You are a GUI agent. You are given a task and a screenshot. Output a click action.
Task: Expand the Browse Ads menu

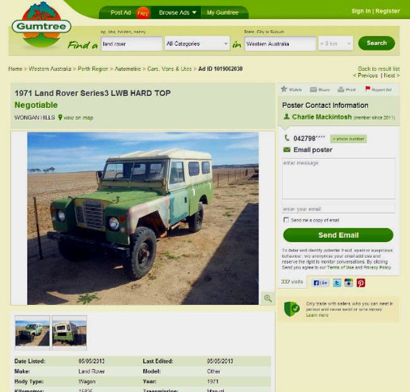click(177, 13)
